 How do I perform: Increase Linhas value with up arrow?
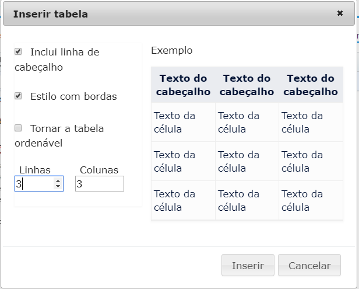tap(58, 181)
